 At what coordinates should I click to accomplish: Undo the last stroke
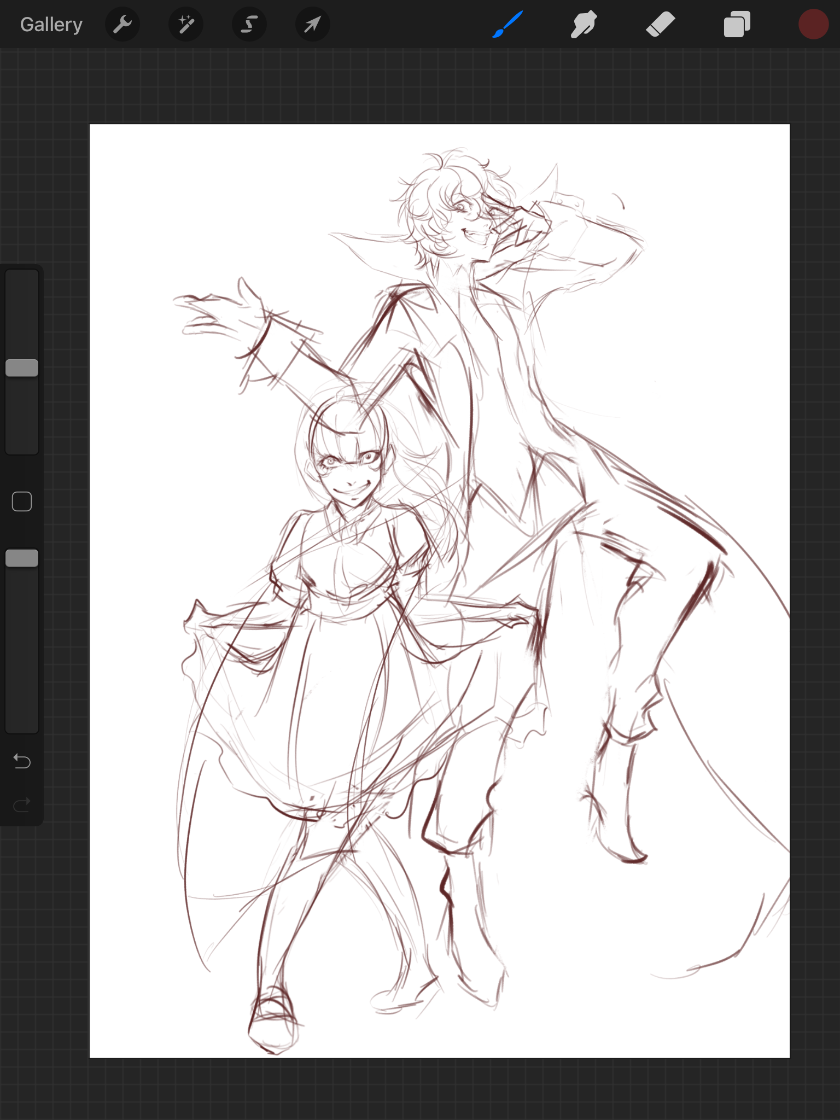pyautogui.click(x=22, y=761)
